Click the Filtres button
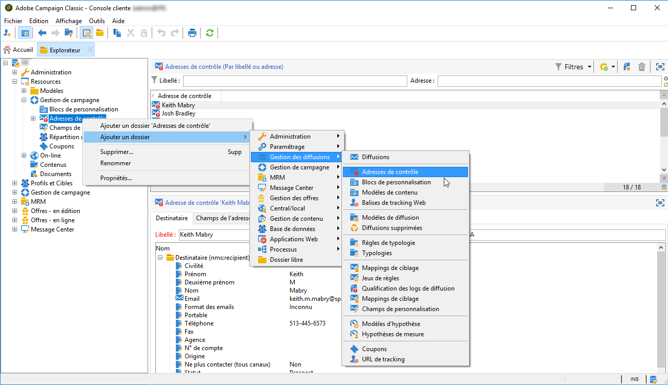The height and width of the screenshot is (385, 668). (569, 67)
